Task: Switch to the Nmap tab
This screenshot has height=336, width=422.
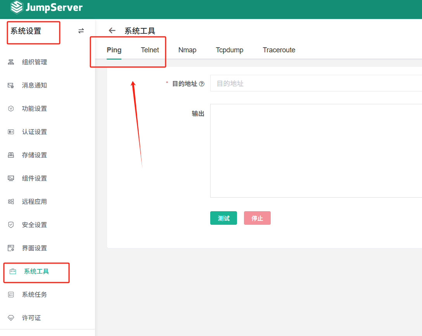Action: (x=187, y=50)
